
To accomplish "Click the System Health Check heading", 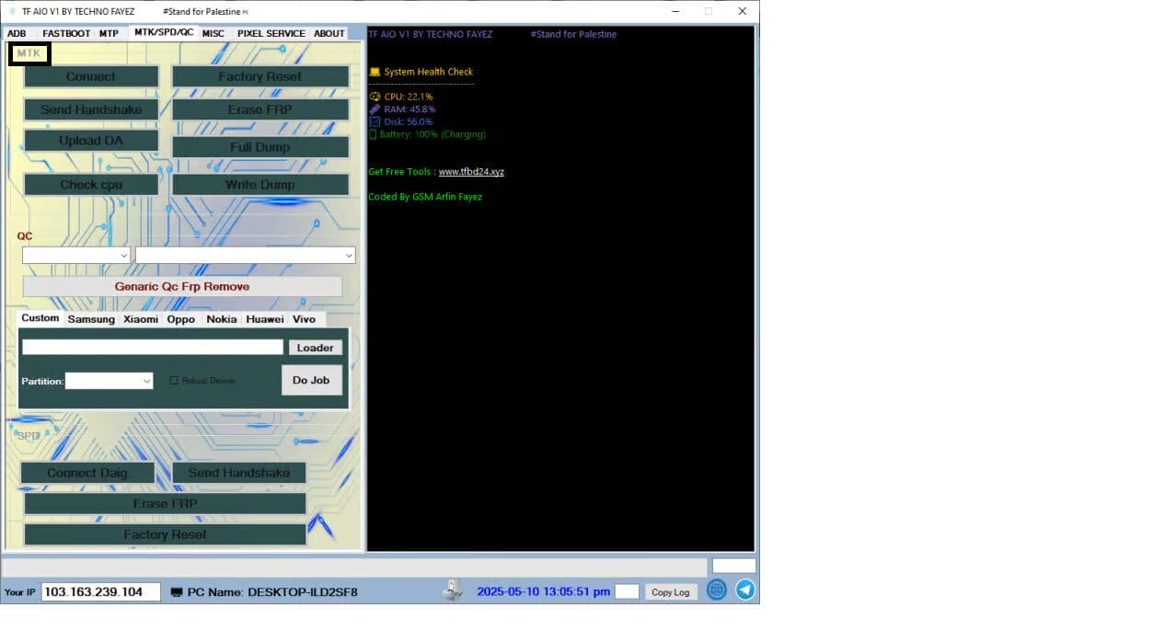I will coord(421,72).
